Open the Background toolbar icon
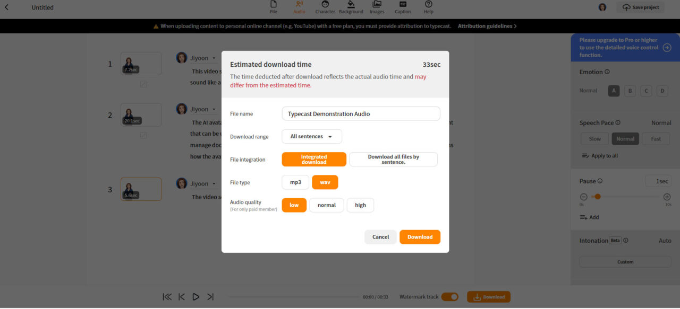Viewport: 680px width, 309px height. [351, 7]
